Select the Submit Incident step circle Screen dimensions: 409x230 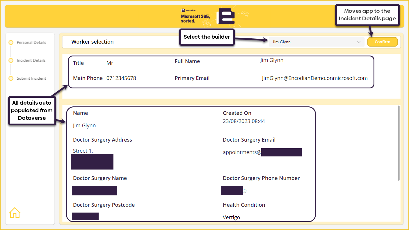(x=11, y=79)
